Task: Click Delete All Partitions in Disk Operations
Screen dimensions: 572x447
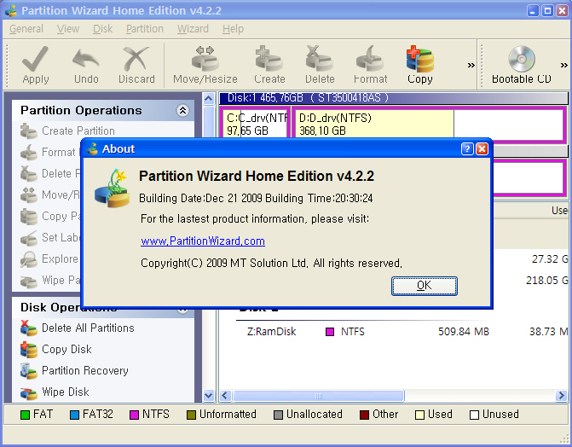Action: tap(88, 328)
